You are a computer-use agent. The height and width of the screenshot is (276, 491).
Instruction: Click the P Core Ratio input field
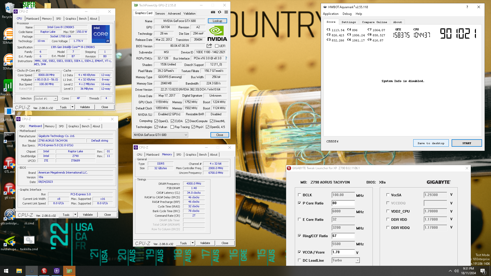click(x=343, y=203)
